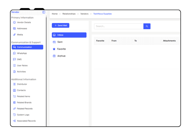Screen dimensions: 191x135
Task: Click the User Notes icon
Action: 15,65
